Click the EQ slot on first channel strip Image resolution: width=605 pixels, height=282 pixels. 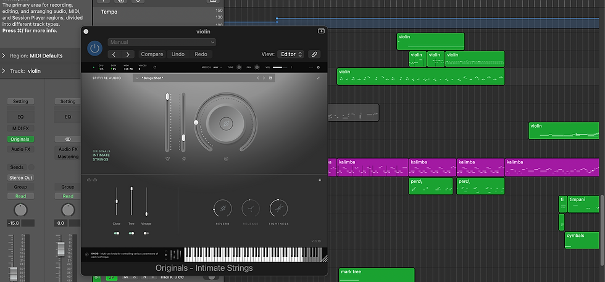pos(20,117)
